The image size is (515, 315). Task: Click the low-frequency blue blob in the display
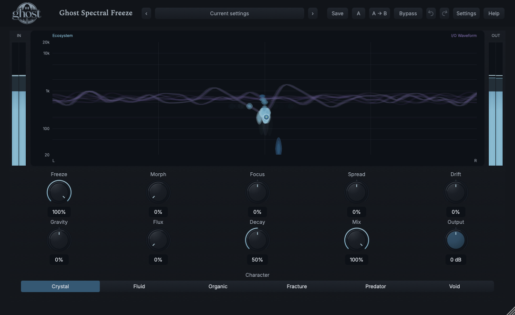point(278,146)
